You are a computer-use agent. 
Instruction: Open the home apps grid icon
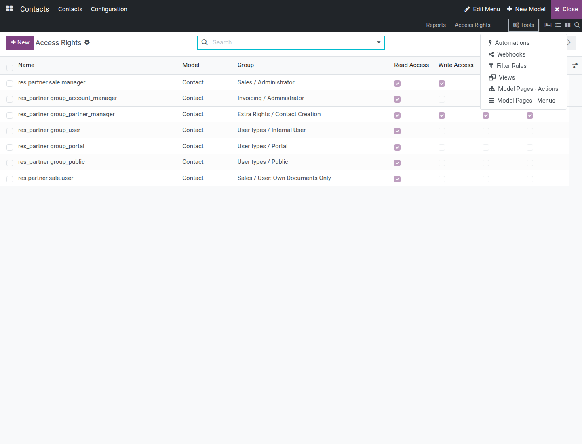[x=9, y=8]
